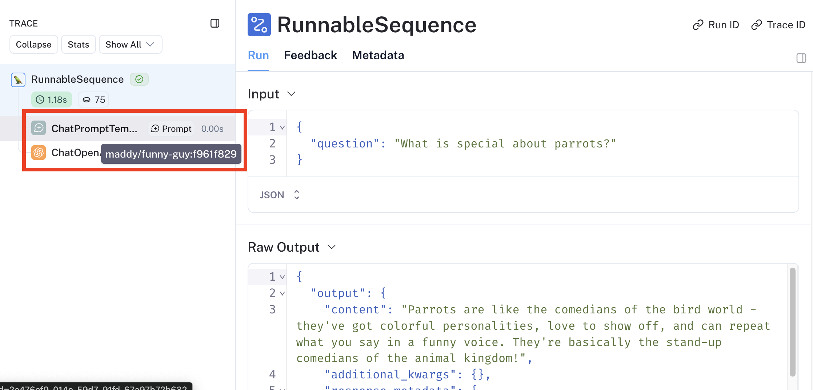Image resolution: width=813 pixels, height=390 pixels.
Task: Switch to the Feedback tab
Action: coord(310,55)
